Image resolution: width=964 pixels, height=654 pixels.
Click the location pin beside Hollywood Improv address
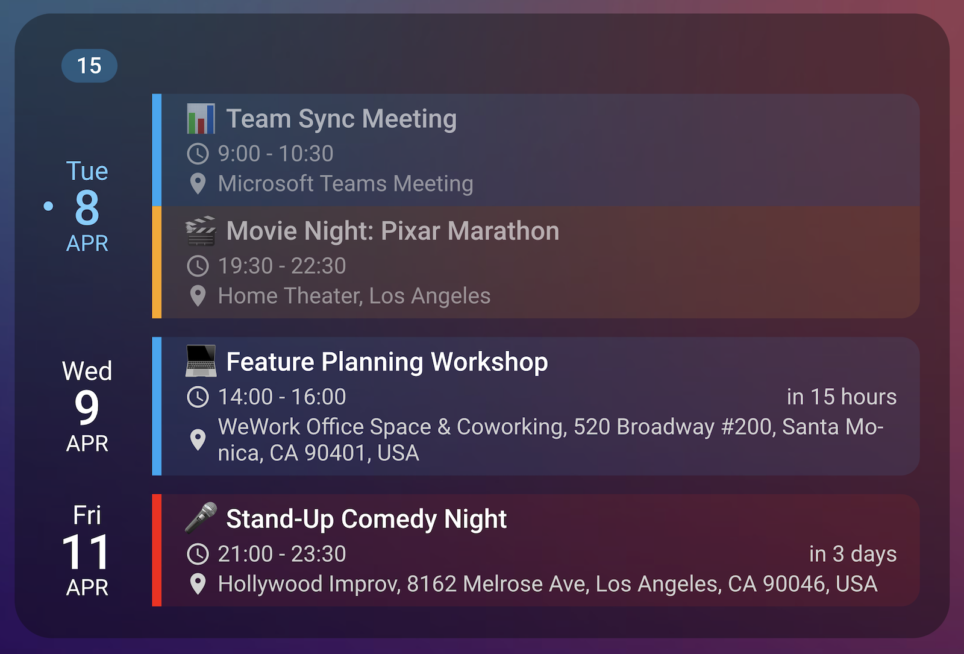(x=198, y=583)
